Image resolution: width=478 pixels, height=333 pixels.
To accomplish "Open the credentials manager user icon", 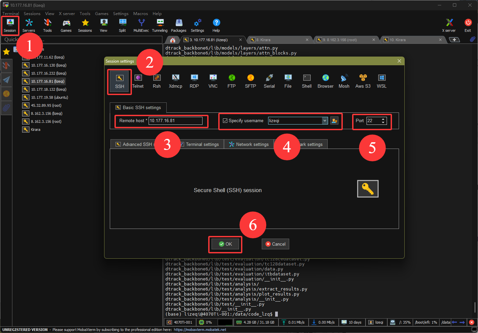I will (334, 121).
